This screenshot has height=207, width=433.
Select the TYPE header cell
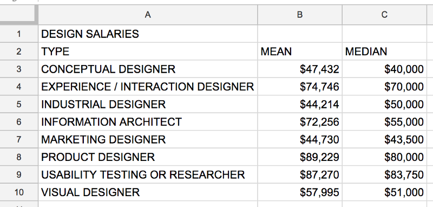[148, 51]
